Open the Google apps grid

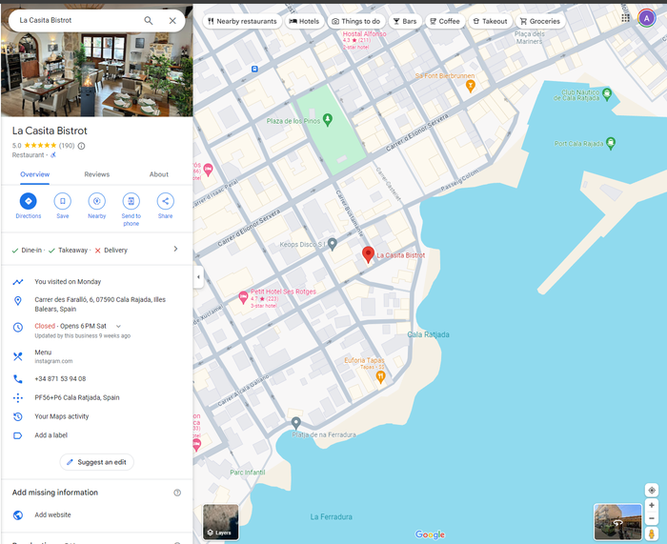[x=625, y=18]
